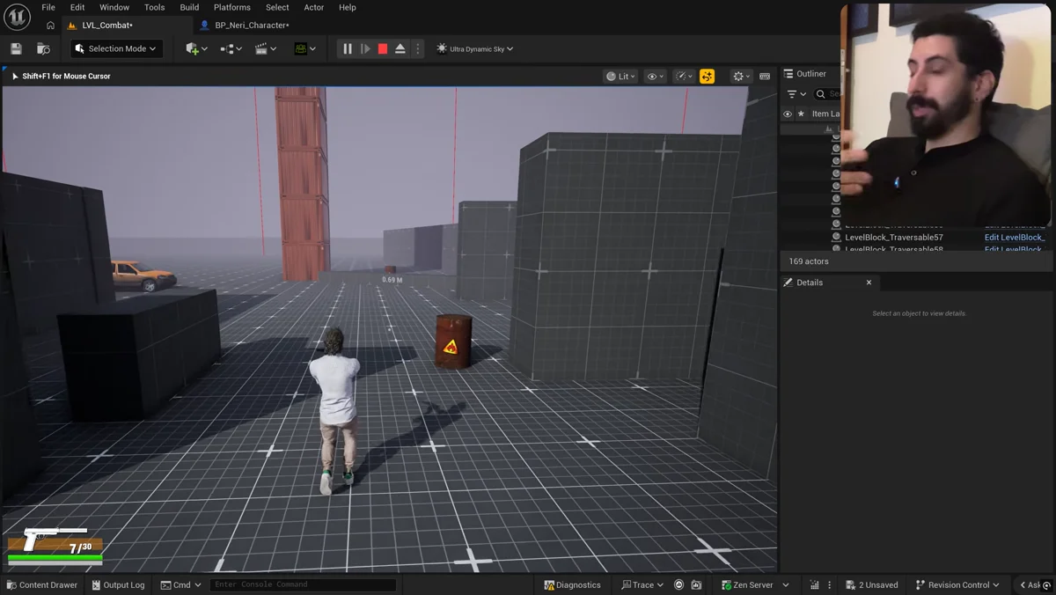The image size is (1056, 595).
Task: Stop play session with red square
Action: (x=383, y=49)
